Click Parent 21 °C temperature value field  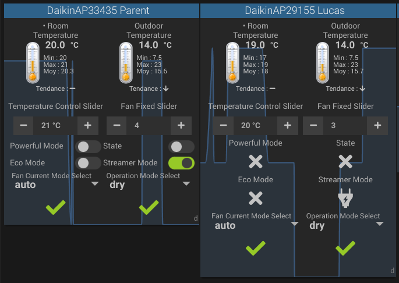[x=55, y=125]
